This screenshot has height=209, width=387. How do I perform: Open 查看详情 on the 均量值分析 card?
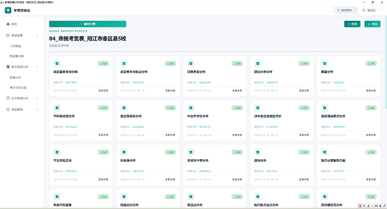[x=170, y=179]
